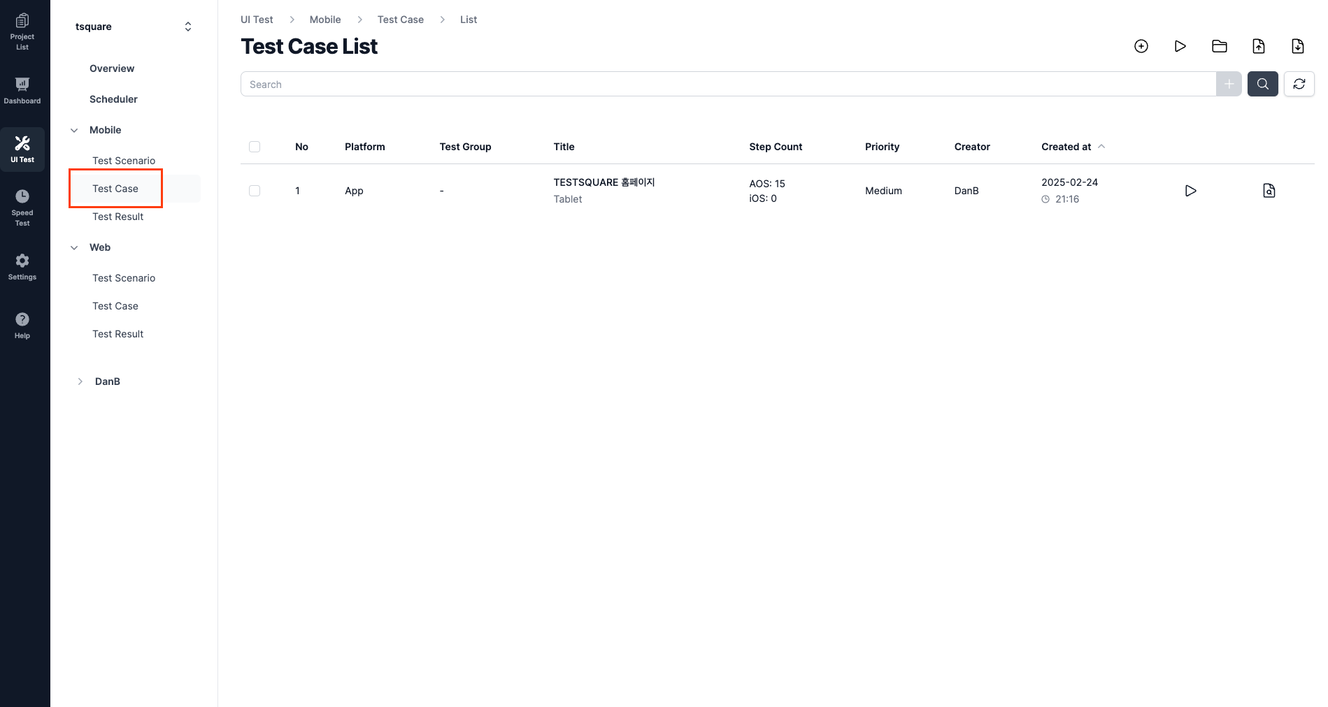Open Help in the sidebar

22,326
